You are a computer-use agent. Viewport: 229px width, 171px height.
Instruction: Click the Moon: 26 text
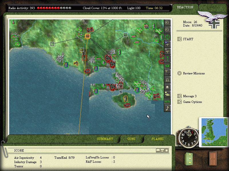pyautogui.click(x=190, y=22)
